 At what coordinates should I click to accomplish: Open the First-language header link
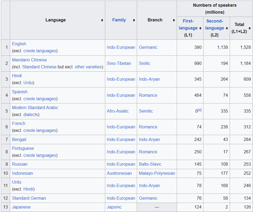point(188,25)
